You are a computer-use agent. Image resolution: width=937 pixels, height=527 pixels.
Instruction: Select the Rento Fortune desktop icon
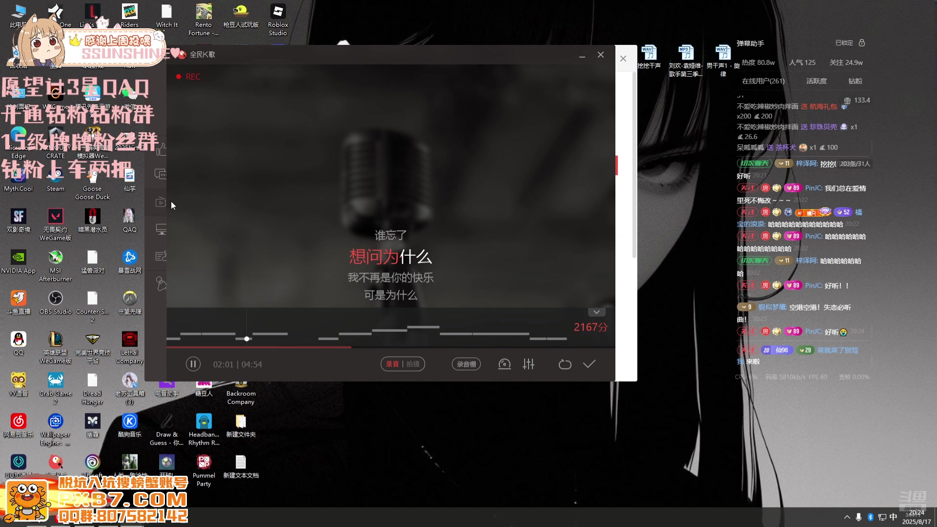pos(204,20)
